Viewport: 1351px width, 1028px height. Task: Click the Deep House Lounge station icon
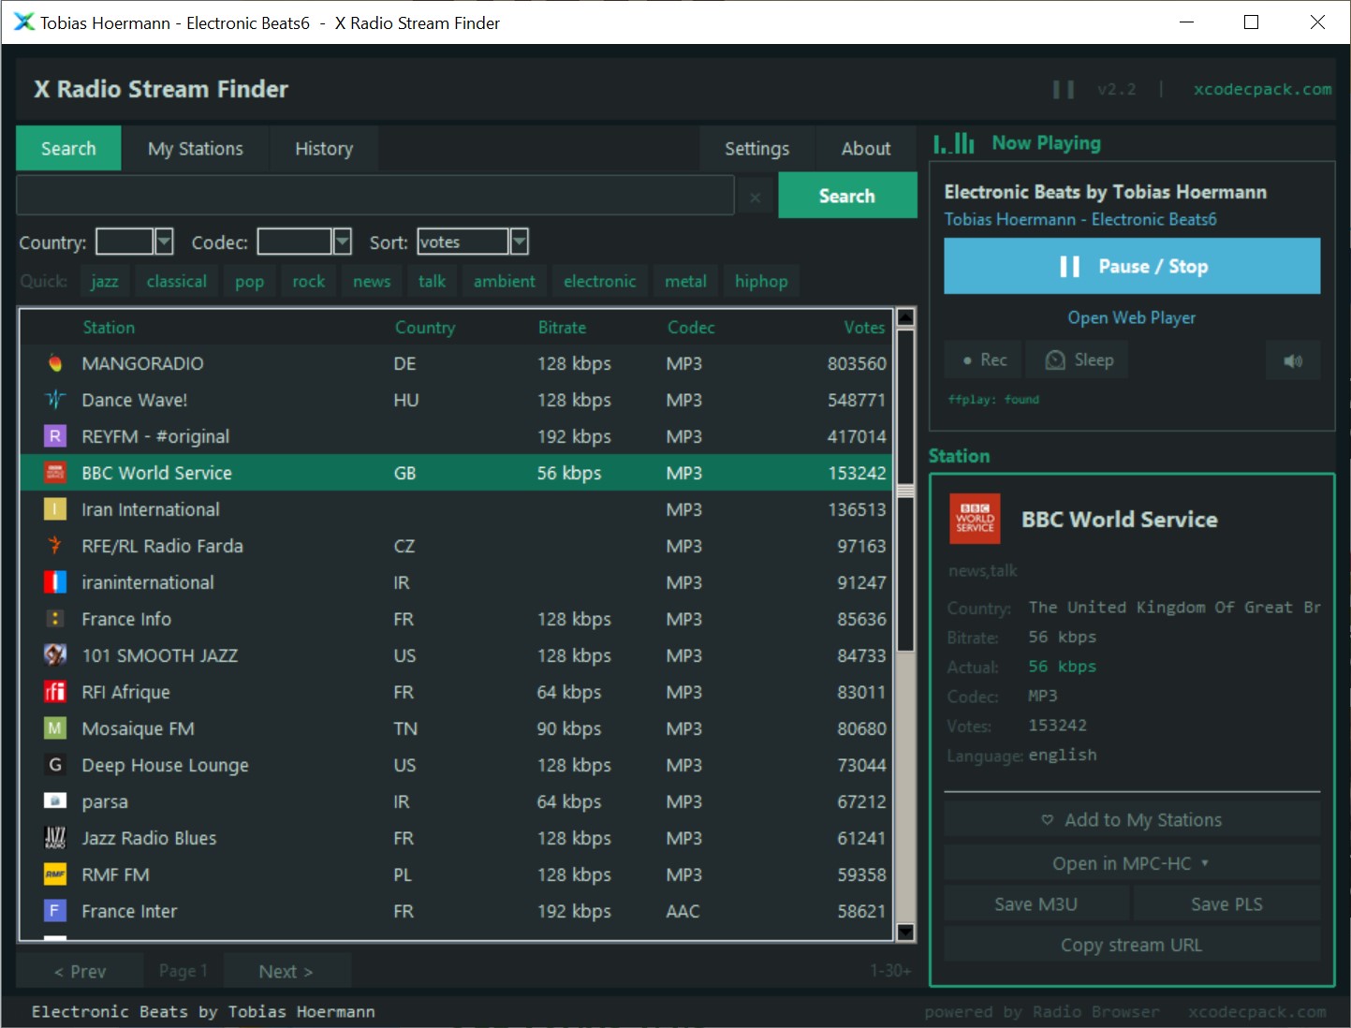tap(55, 765)
